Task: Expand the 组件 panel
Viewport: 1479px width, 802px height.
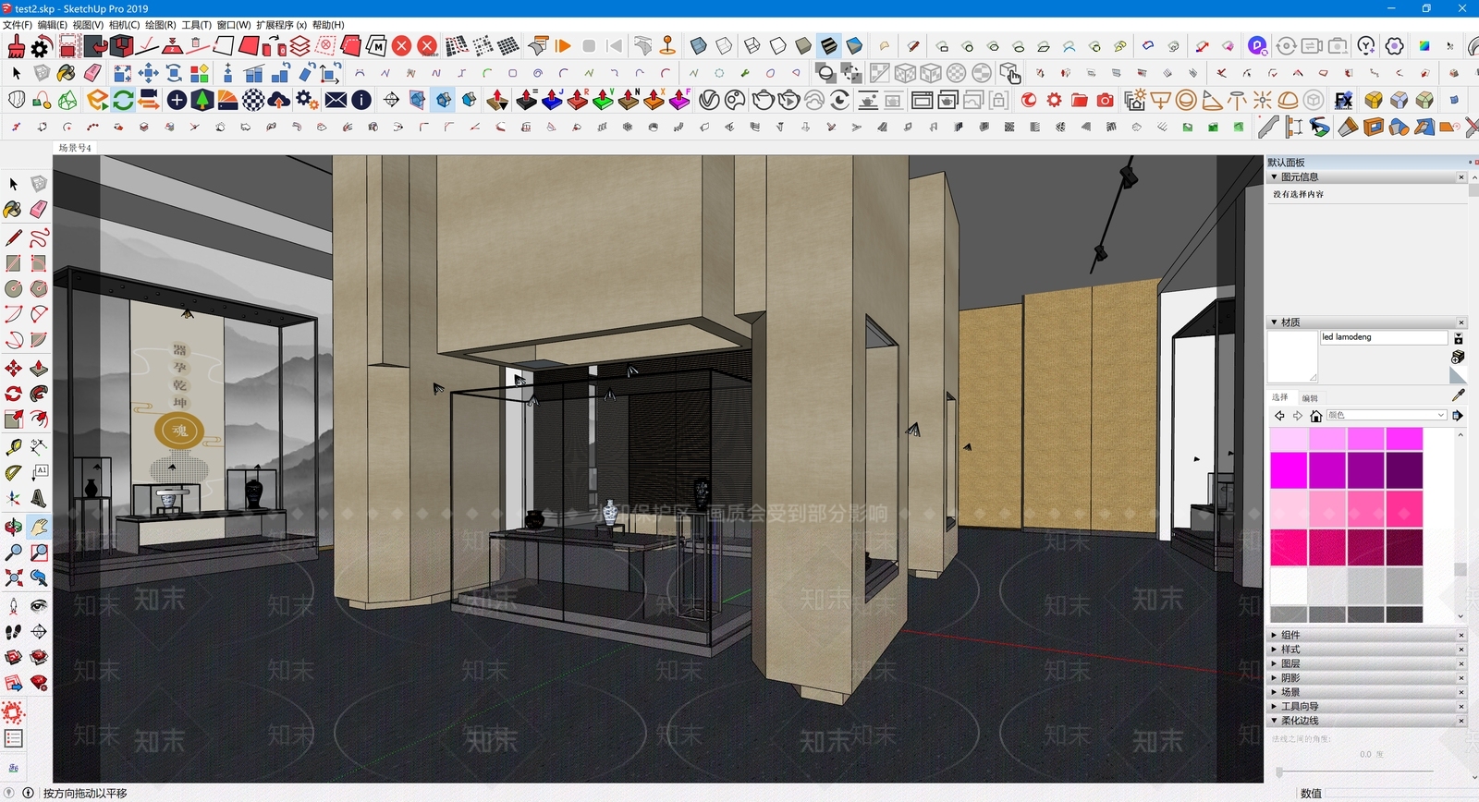Action: pyautogui.click(x=1366, y=636)
